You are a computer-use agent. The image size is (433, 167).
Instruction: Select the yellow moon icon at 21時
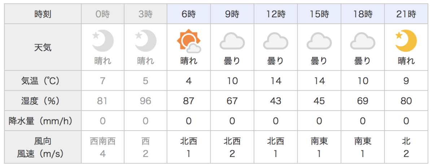pos(406,41)
